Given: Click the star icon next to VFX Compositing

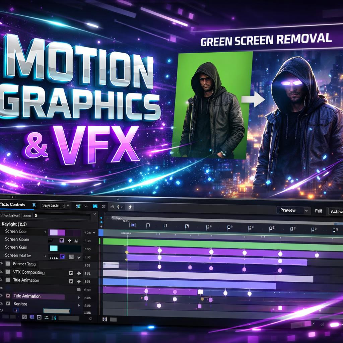Looking at the screenshot, I should pos(79,273).
